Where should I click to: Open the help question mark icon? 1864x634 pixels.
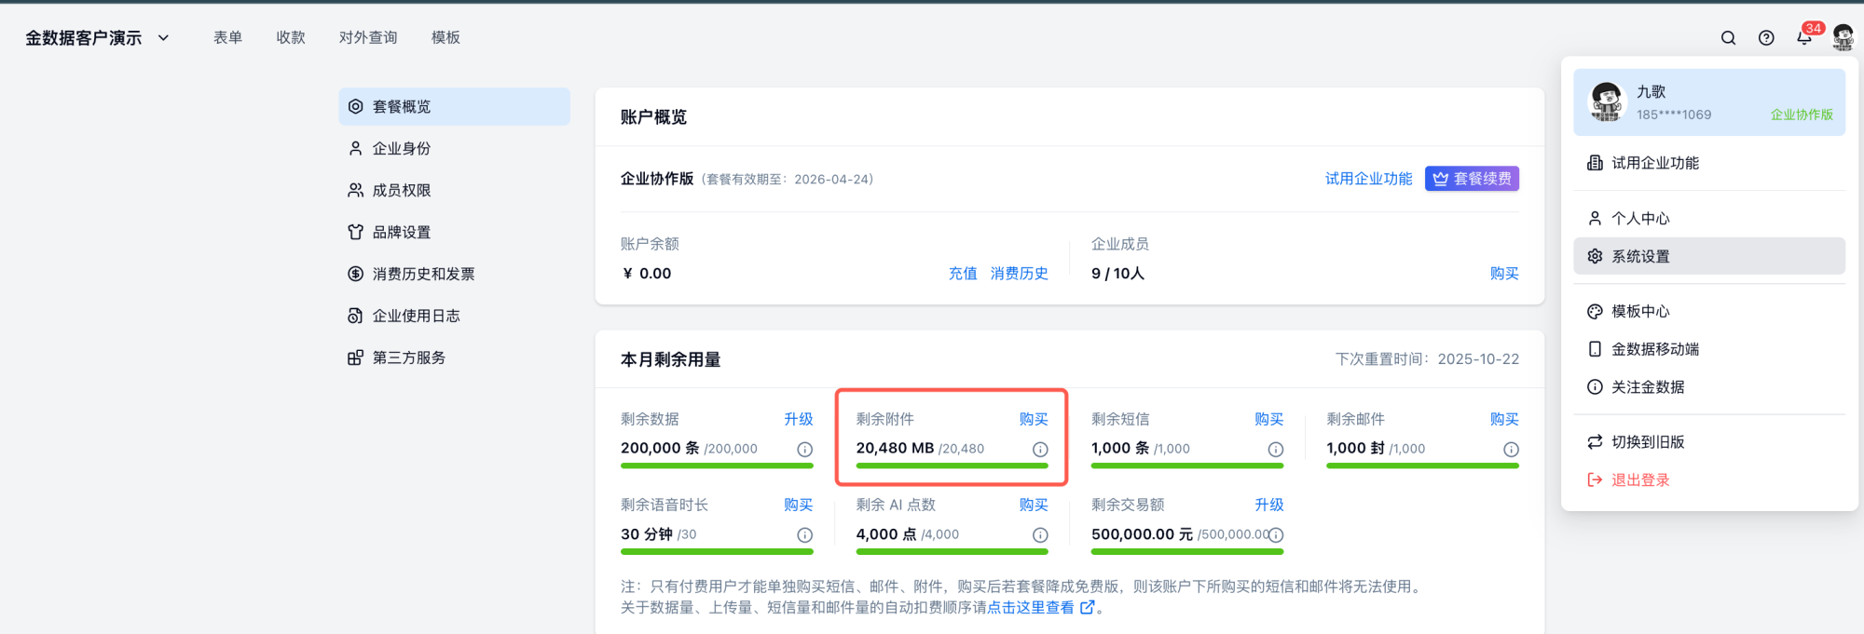[1766, 38]
